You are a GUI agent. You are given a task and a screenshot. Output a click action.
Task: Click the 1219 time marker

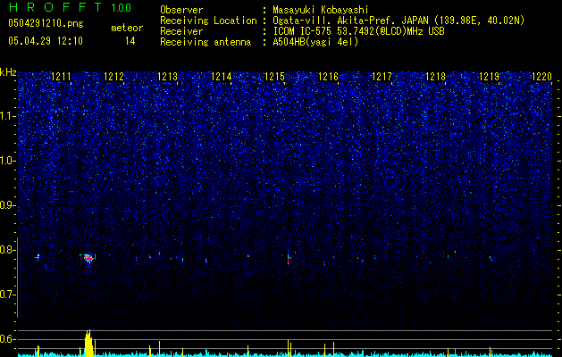490,77
